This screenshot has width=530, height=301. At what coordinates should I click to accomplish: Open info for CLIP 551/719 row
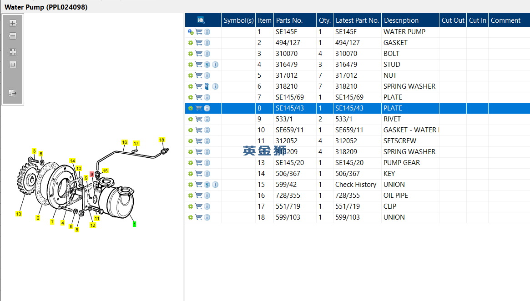(207, 206)
